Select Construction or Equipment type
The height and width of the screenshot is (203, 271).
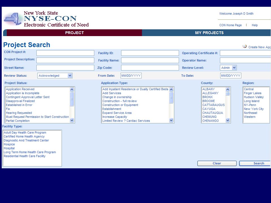click(120, 105)
